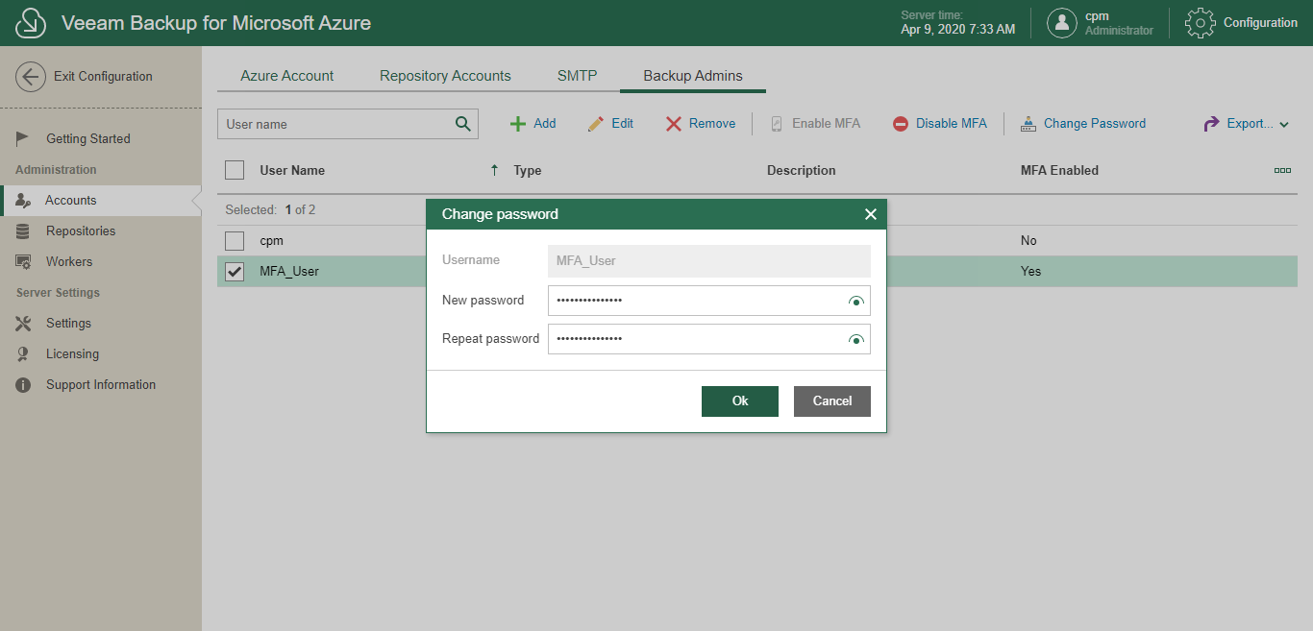Click the Licensing sidebar icon
Screen dimensions: 1313x631
(x=24, y=353)
